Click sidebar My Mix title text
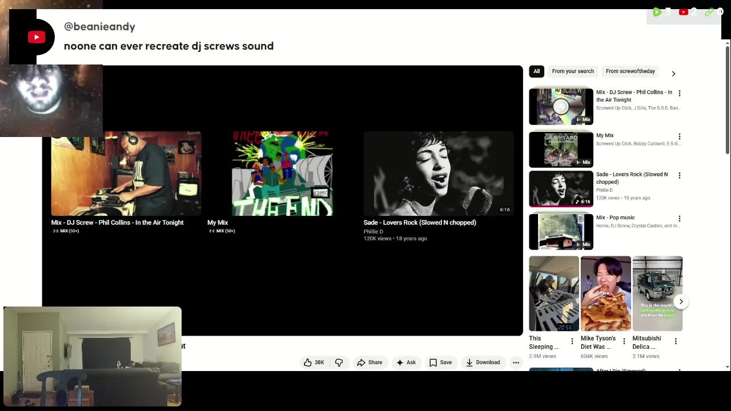731x411 pixels. click(605, 135)
